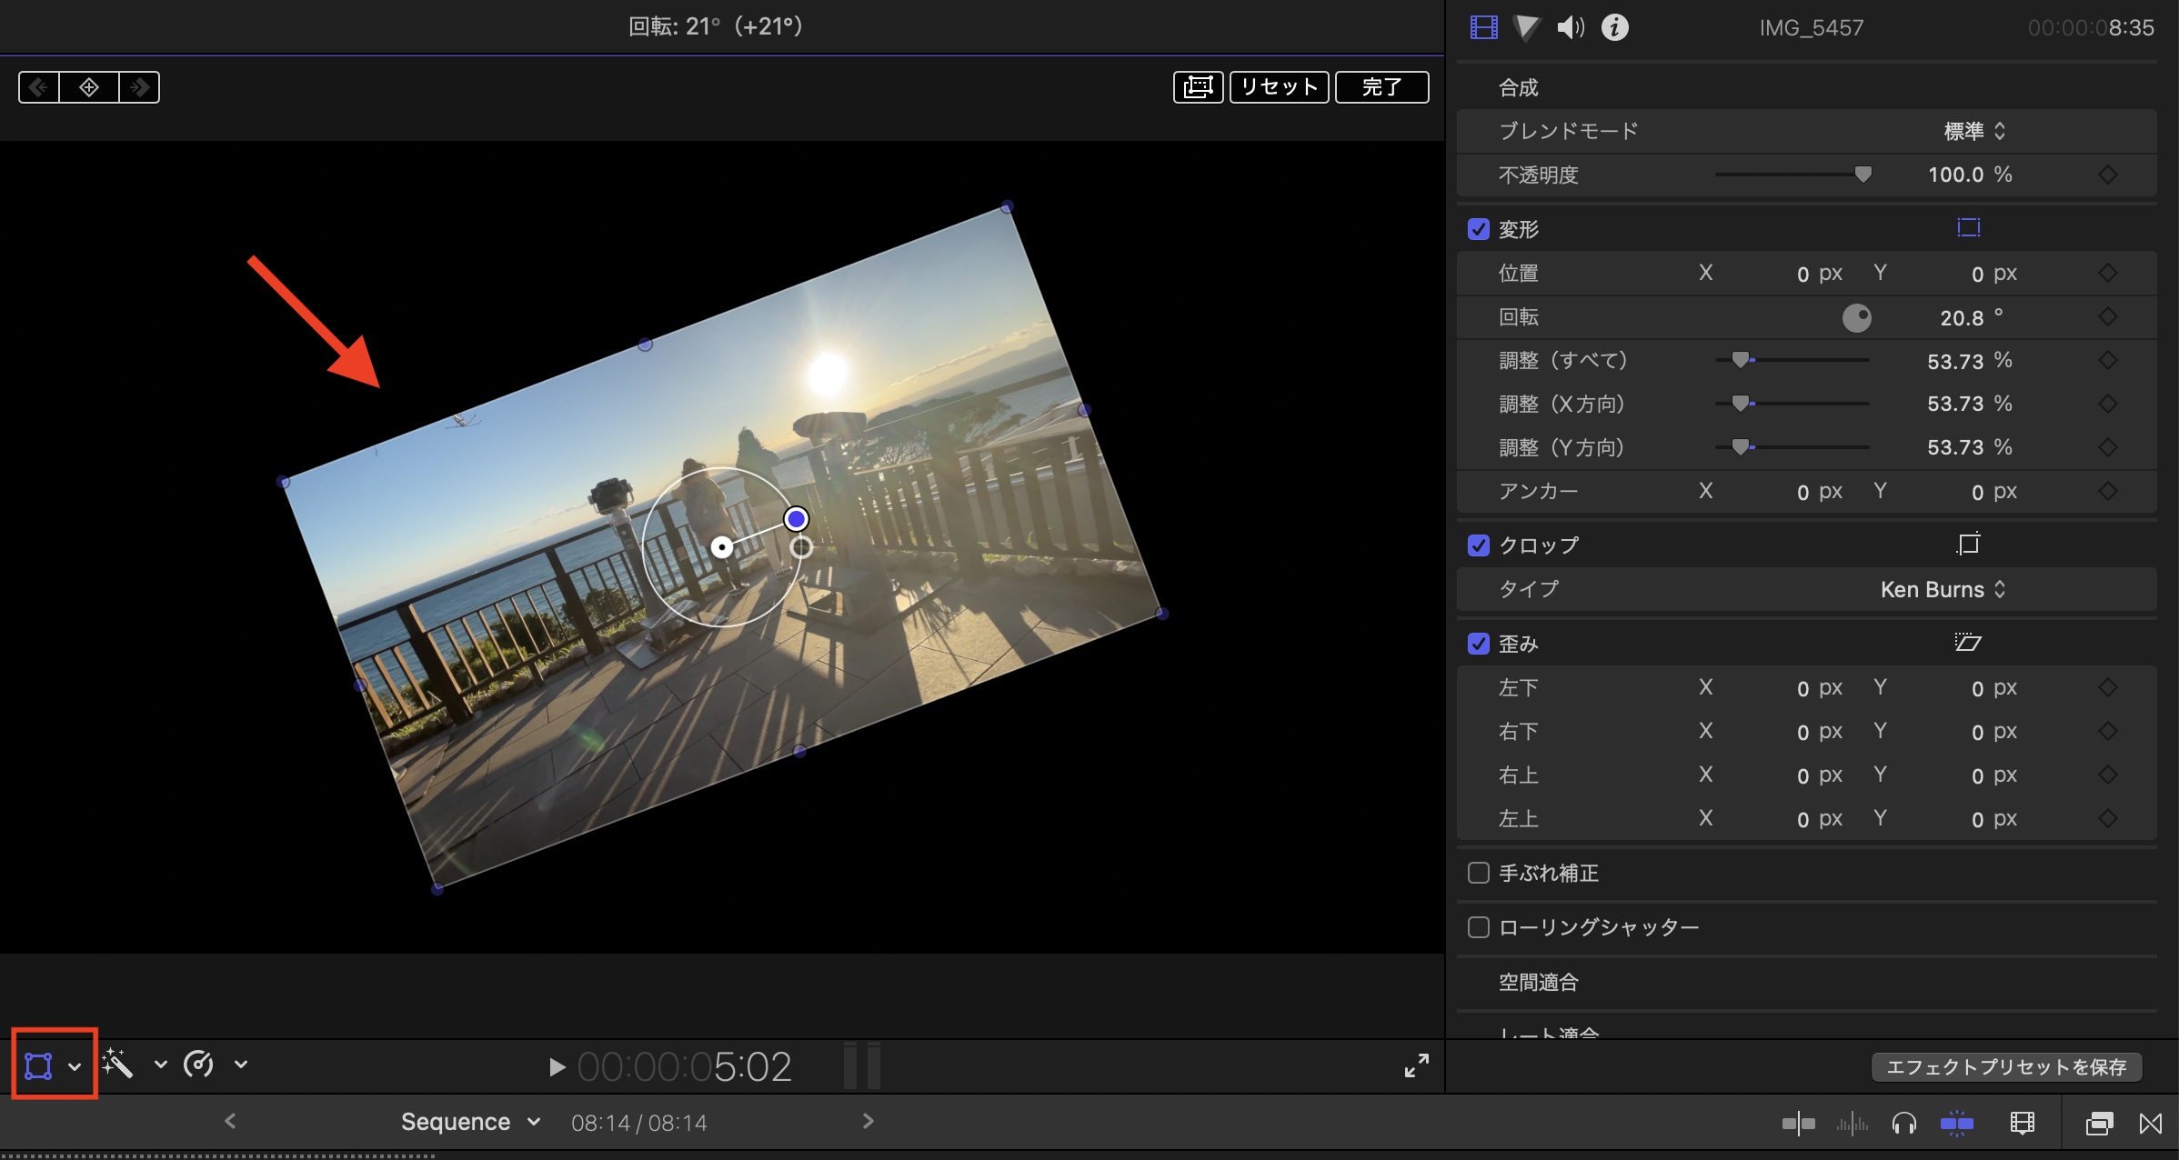Open the ブレンドモード 標準 dropdown
The height and width of the screenshot is (1160, 2179).
1974,131
